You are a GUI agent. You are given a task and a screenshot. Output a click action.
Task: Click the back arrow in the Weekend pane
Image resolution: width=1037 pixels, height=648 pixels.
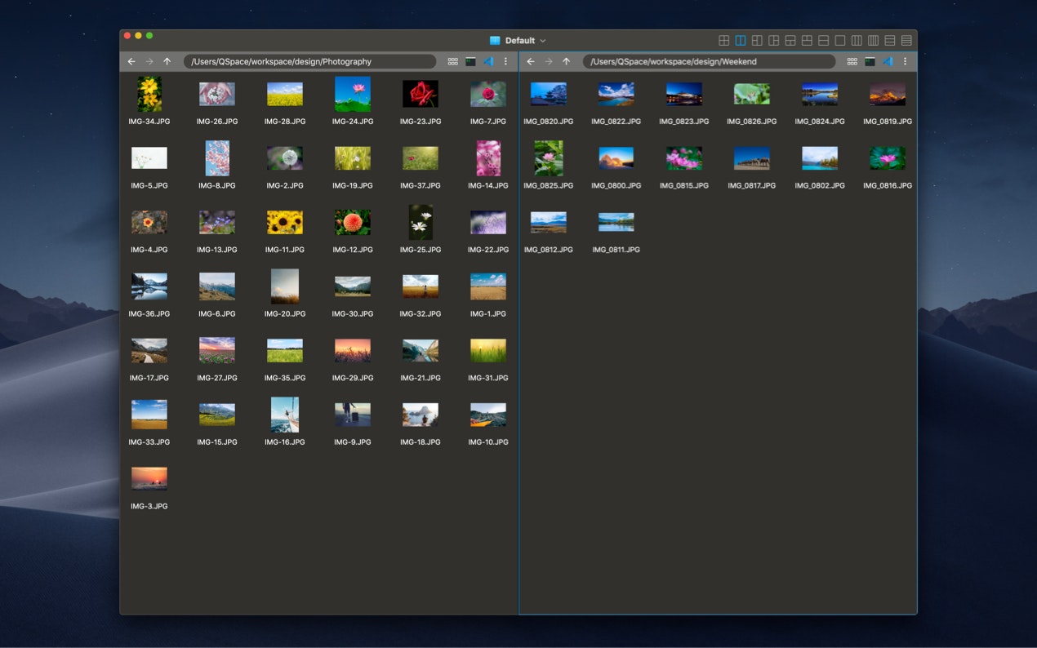[530, 61]
